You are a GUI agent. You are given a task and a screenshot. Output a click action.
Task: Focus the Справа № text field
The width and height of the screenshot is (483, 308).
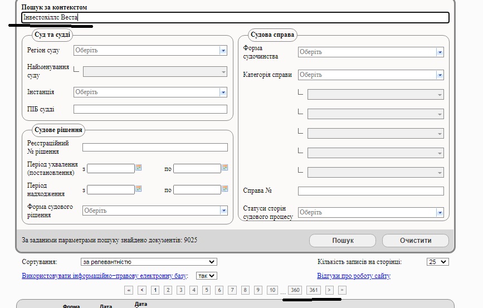click(x=370, y=191)
